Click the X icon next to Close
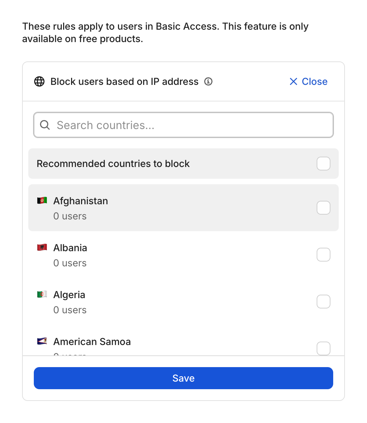The image size is (367, 423). pos(294,82)
